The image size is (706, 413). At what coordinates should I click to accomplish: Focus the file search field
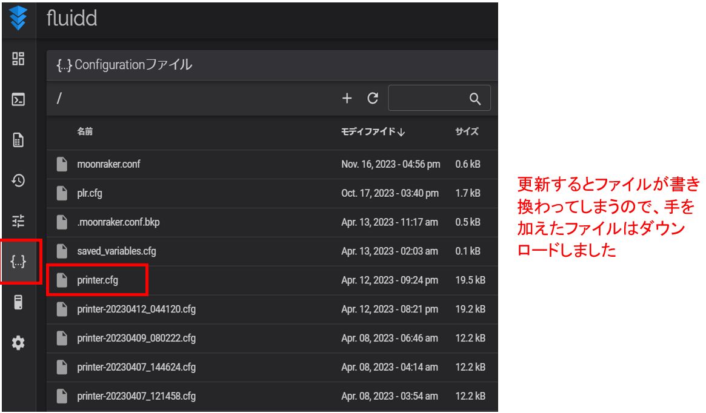tap(439, 97)
